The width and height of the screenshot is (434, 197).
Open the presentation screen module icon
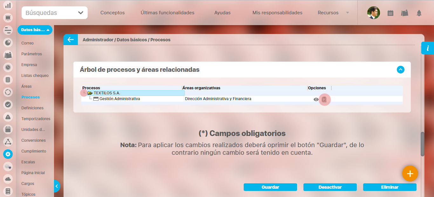8,18
